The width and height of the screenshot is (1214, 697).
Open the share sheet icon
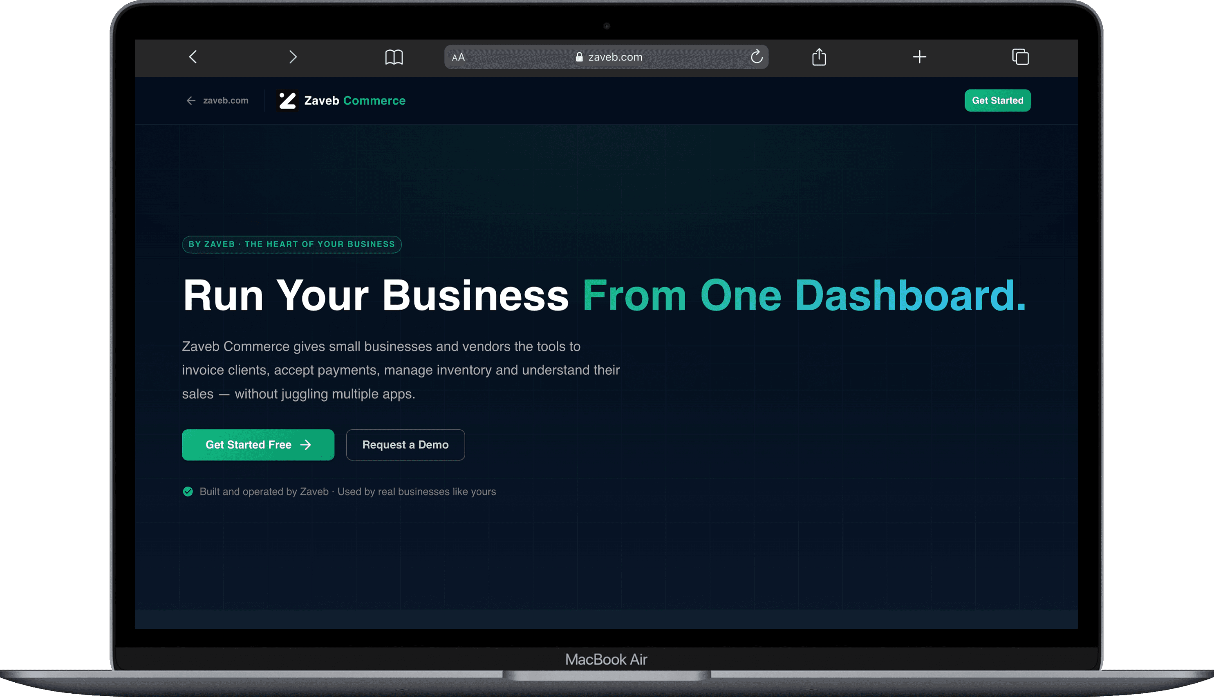[819, 56]
